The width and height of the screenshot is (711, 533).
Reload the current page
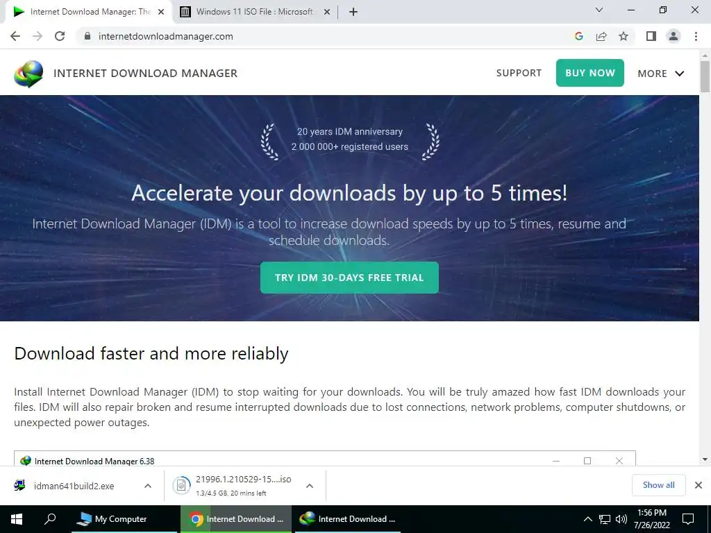point(60,36)
